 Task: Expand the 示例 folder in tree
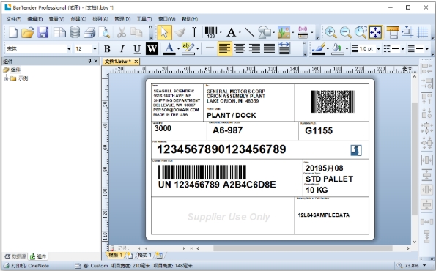(6, 78)
